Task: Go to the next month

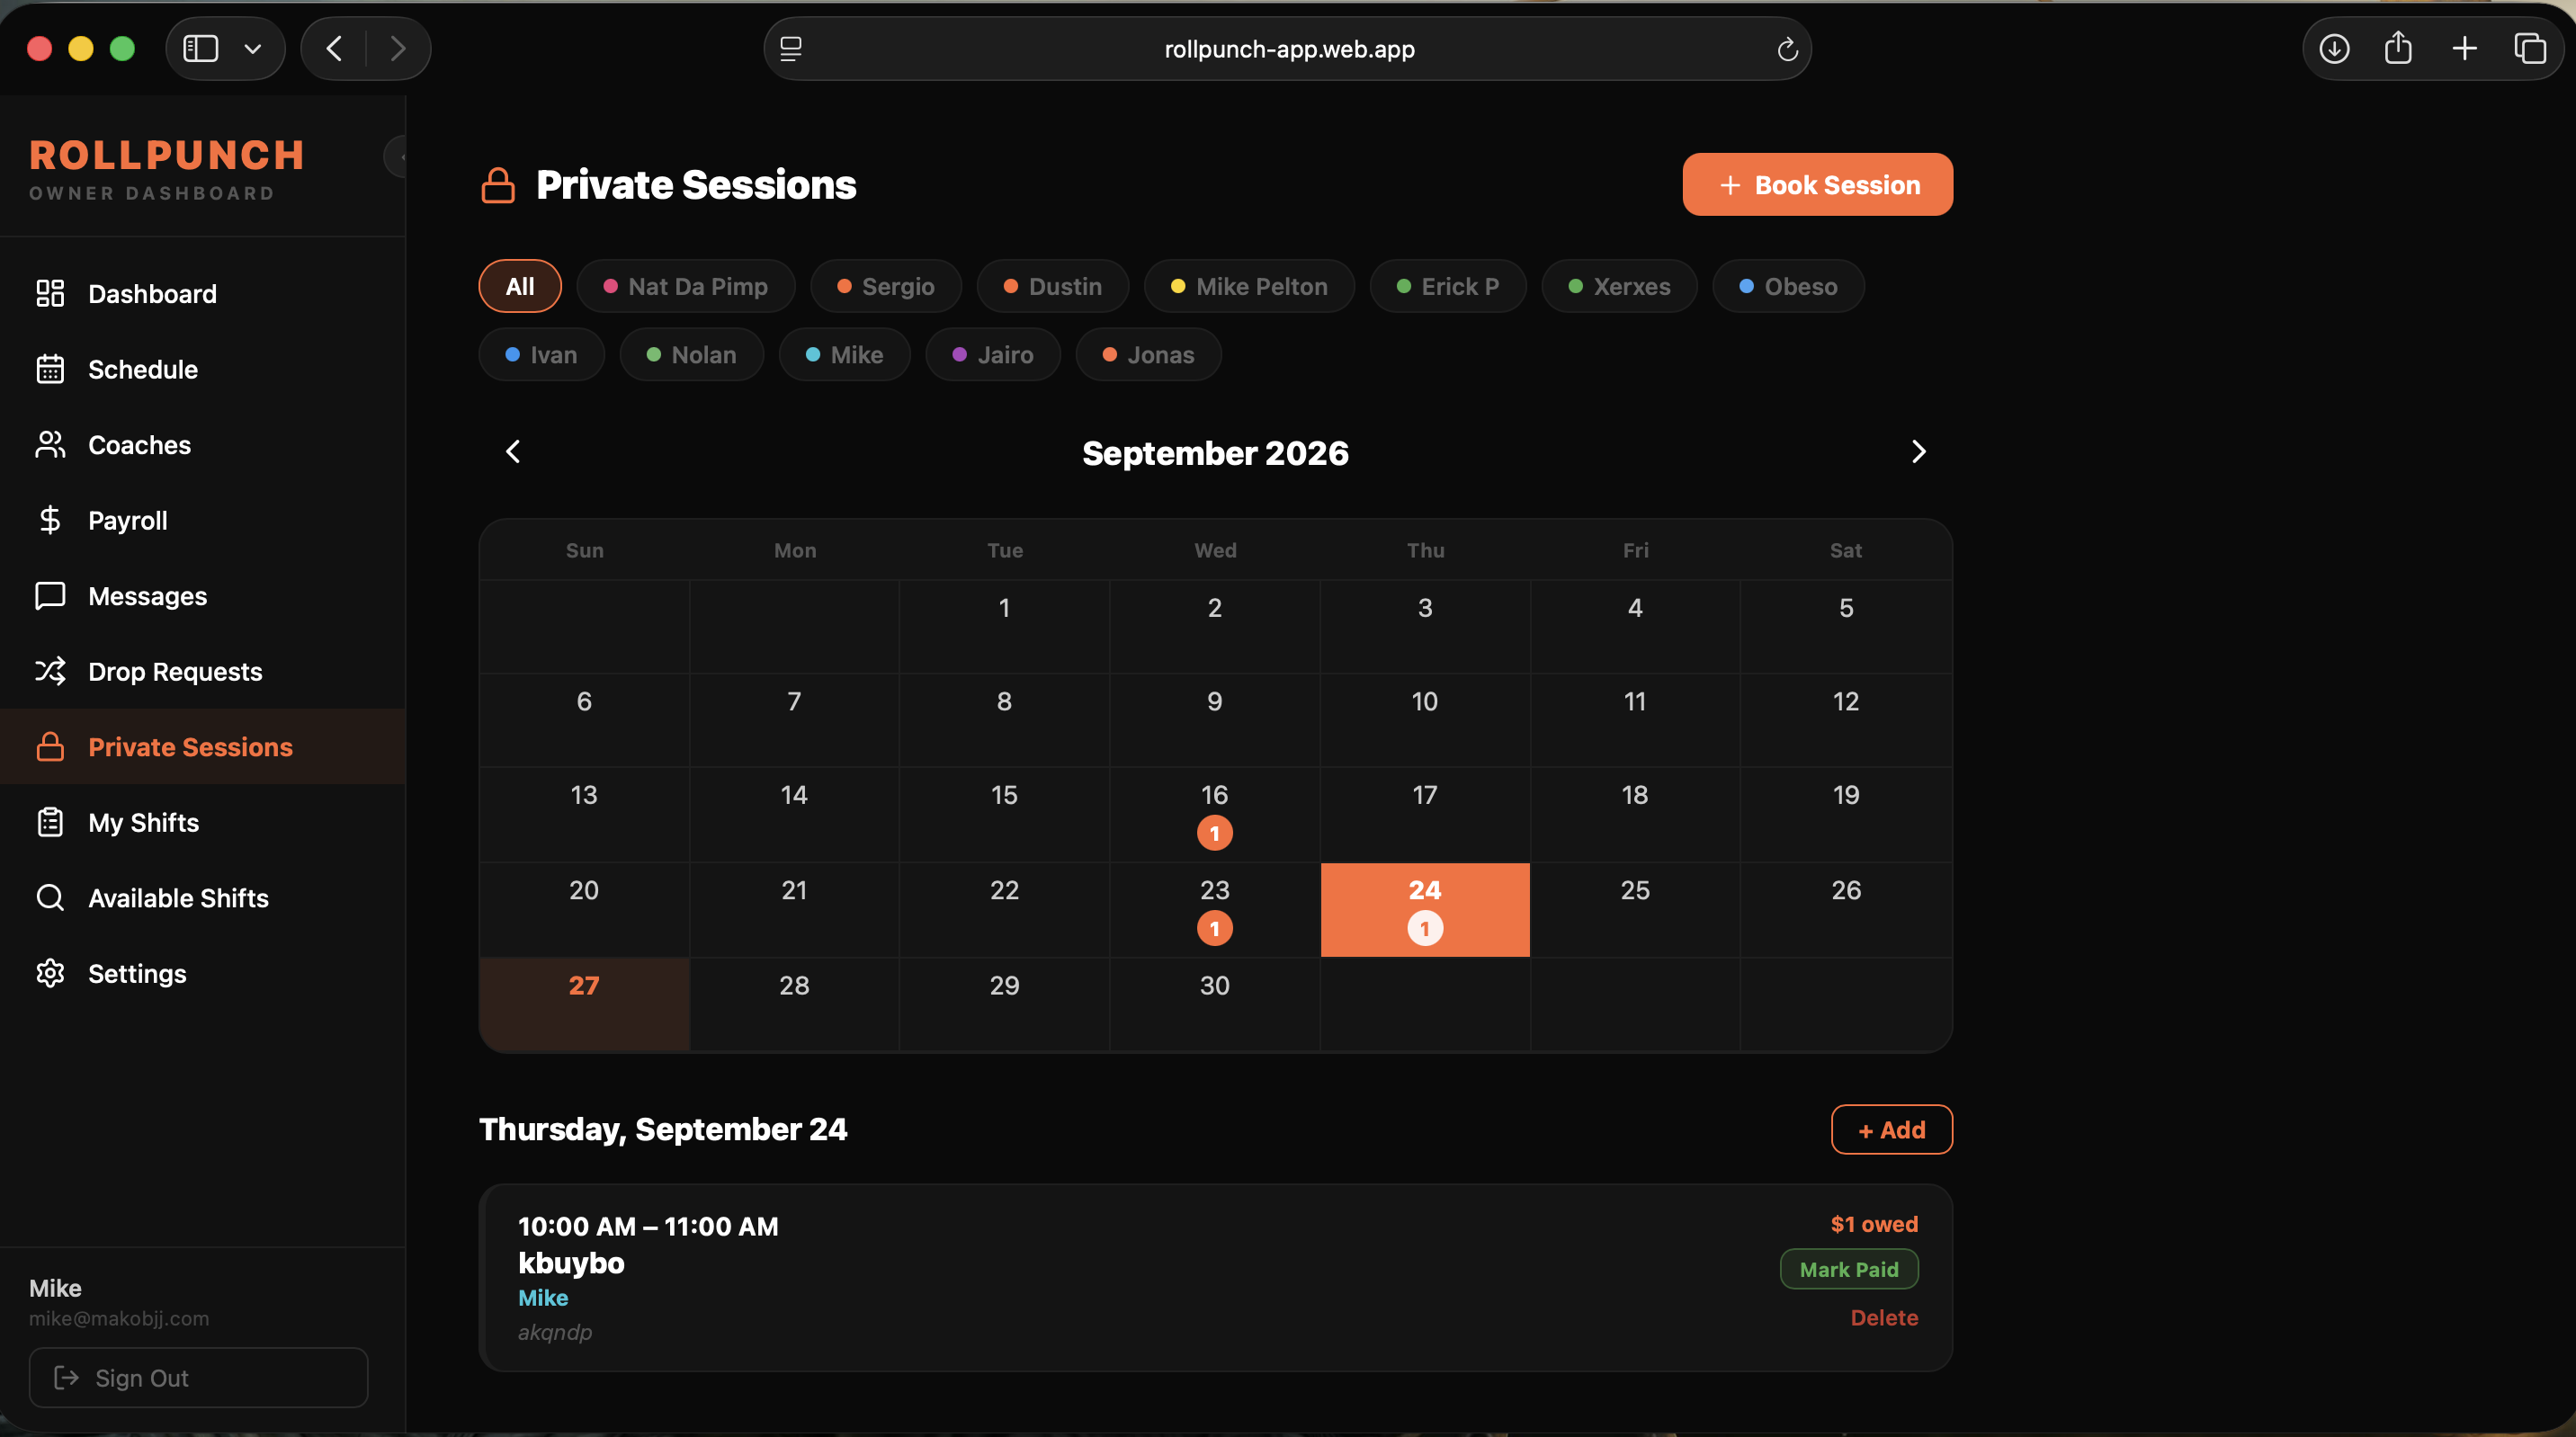Action: click(x=1918, y=452)
